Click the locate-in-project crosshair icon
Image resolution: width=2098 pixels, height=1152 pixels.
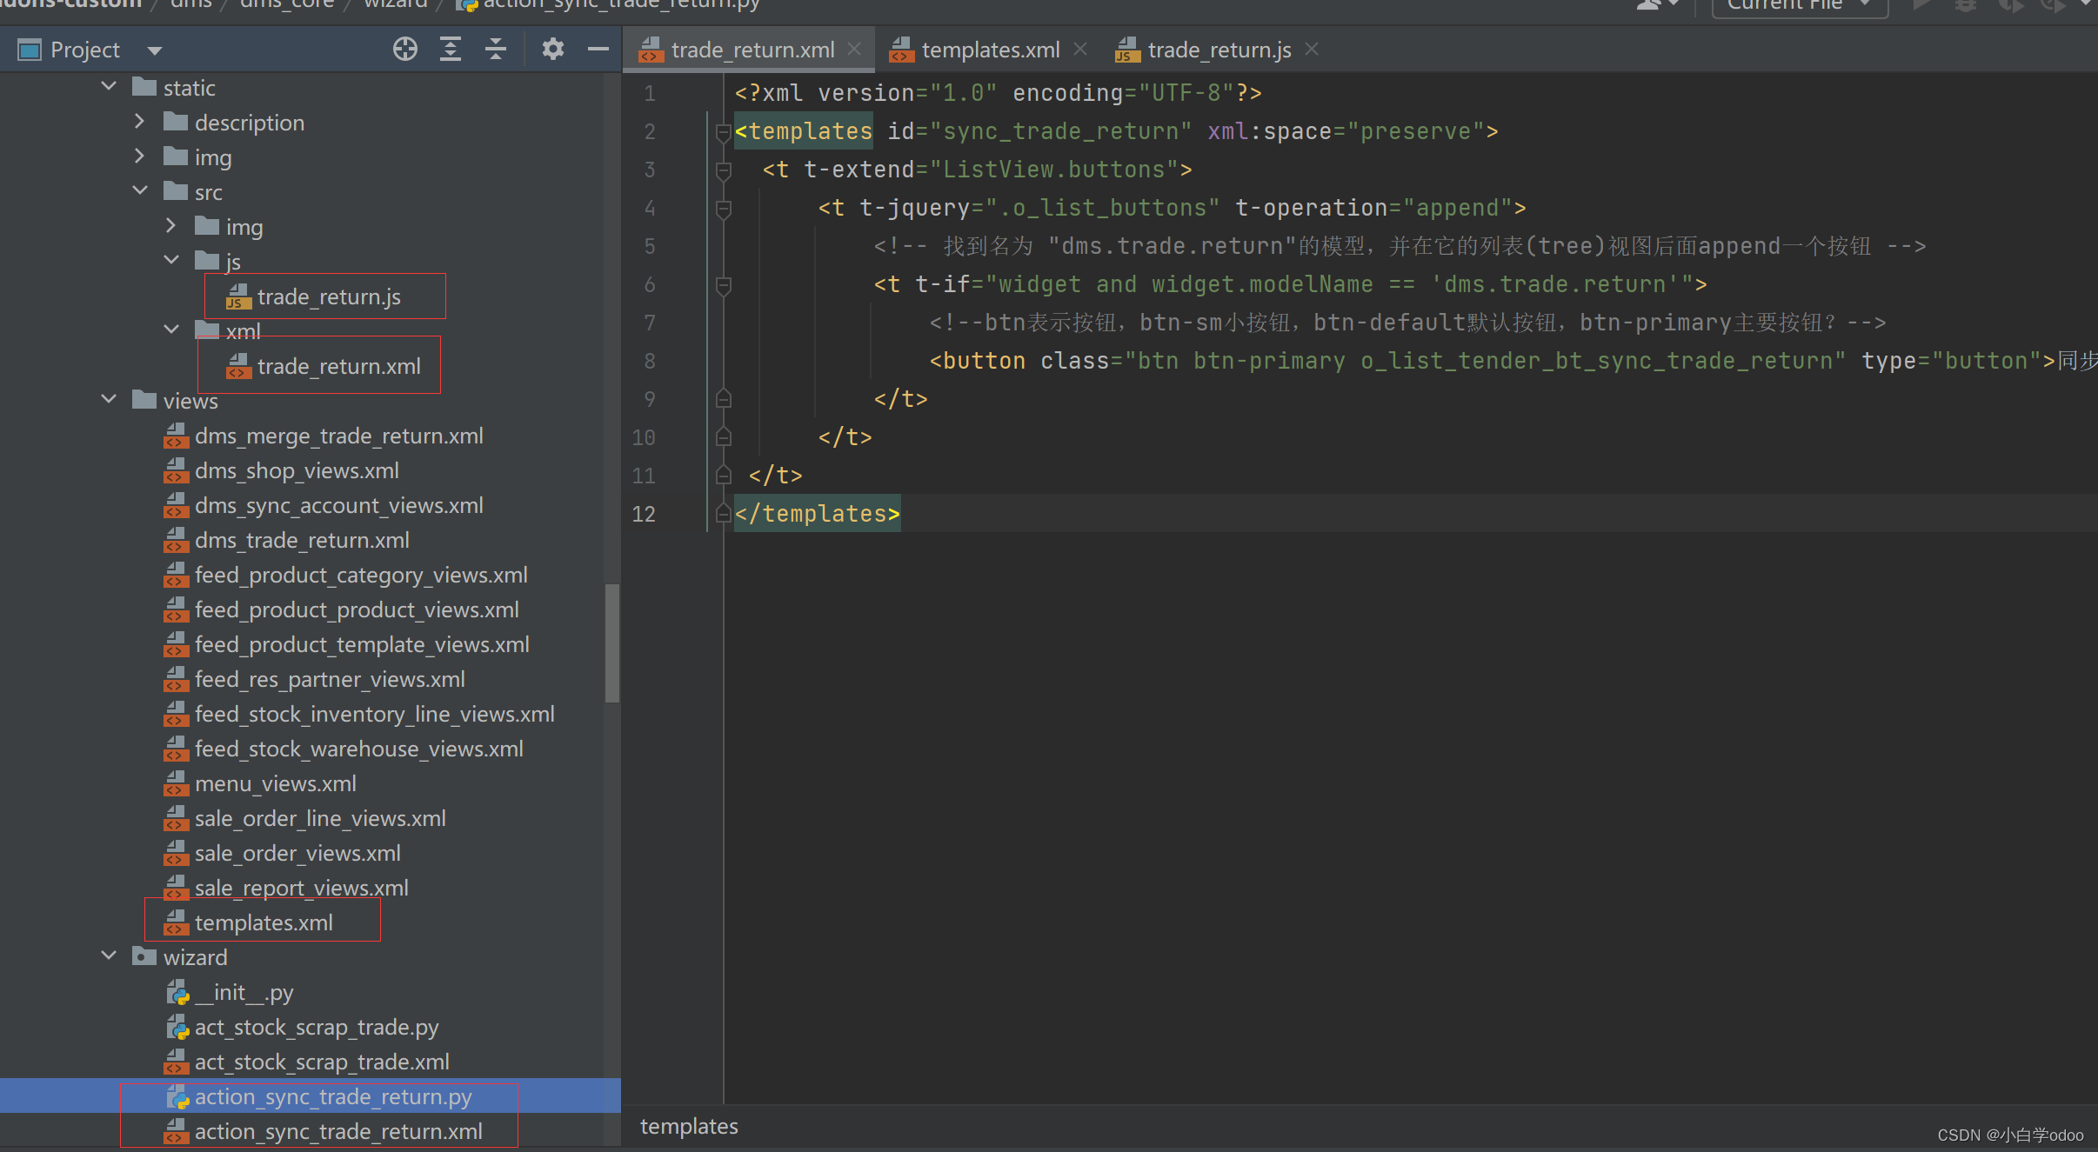[404, 50]
